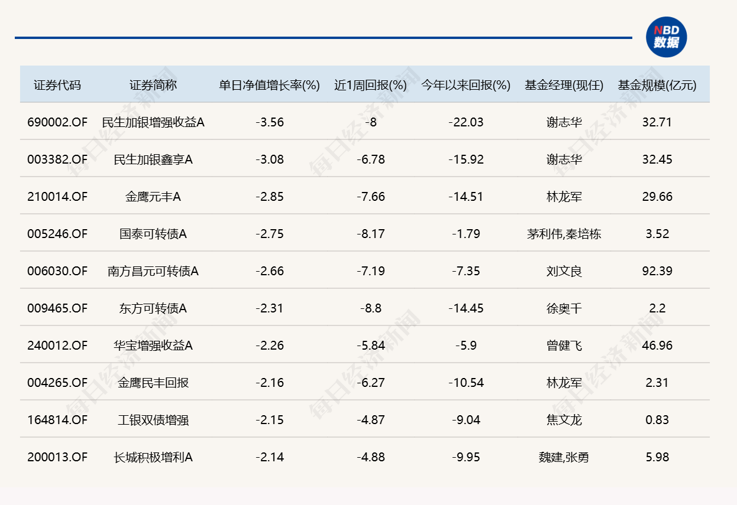
Task: Select daily growth value -3.08
Action: coord(270,159)
